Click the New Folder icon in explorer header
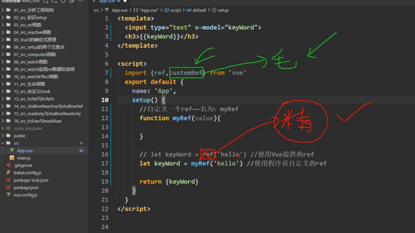The width and height of the screenshot is (415, 233). 54,1
